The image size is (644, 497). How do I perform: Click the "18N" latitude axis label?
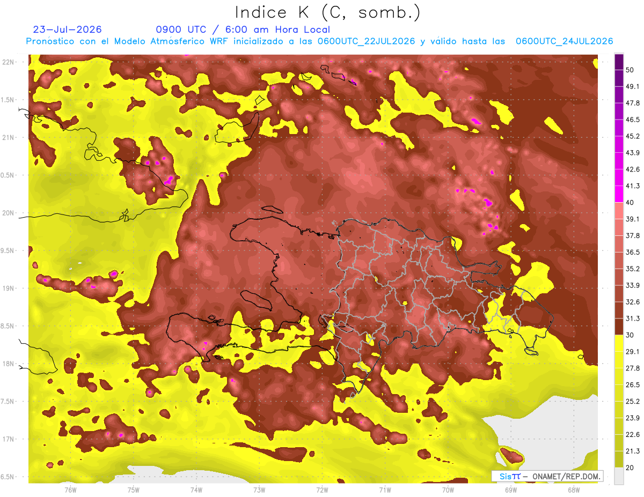click(x=9, y=364)
